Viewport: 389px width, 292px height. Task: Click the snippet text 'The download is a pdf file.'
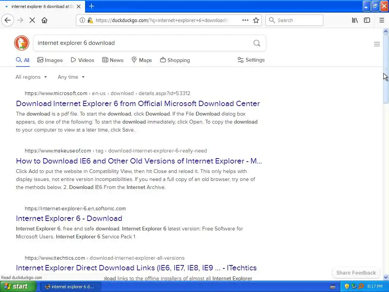(47, 114)
